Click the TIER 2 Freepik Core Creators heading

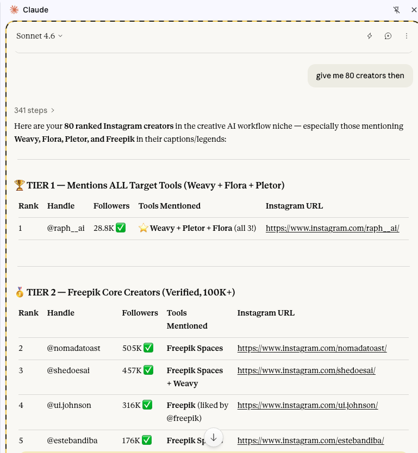130,292
